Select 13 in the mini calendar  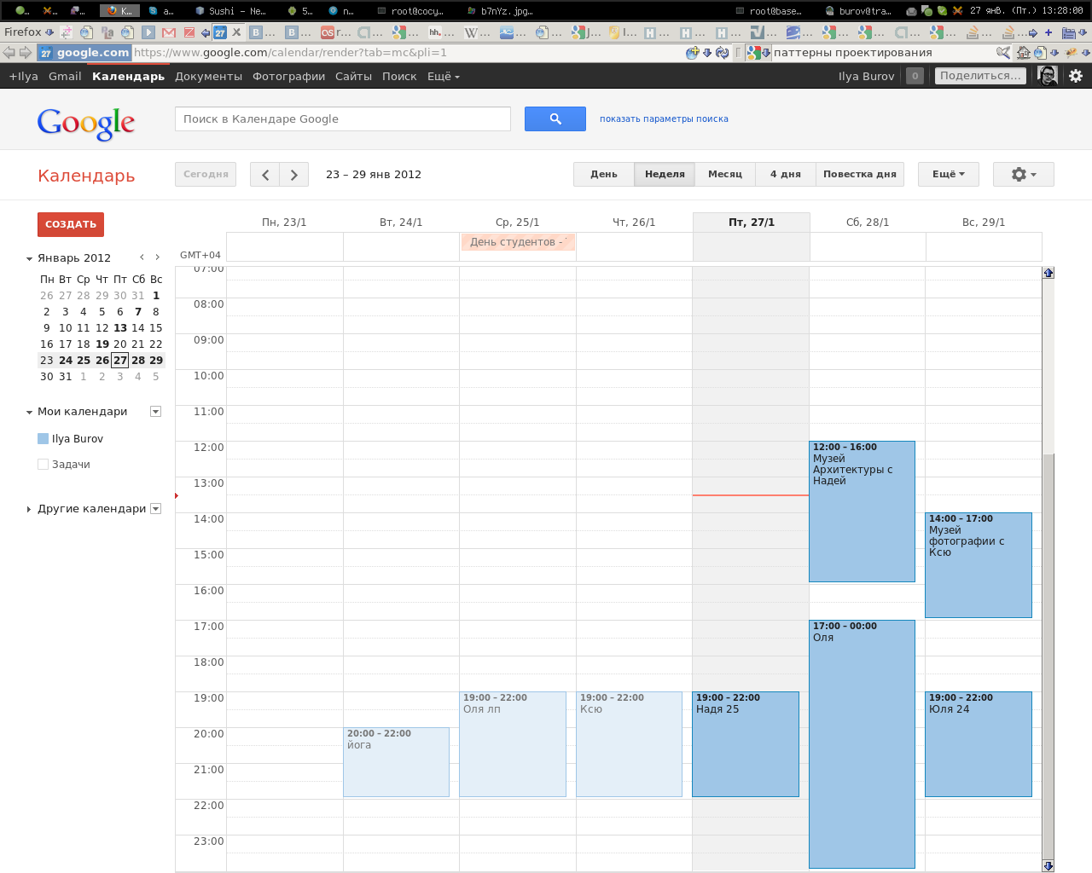tap(120, 328)
